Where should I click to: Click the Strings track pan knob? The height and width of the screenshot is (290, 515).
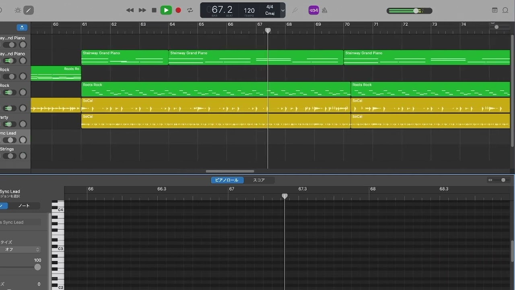pos(23,156)
